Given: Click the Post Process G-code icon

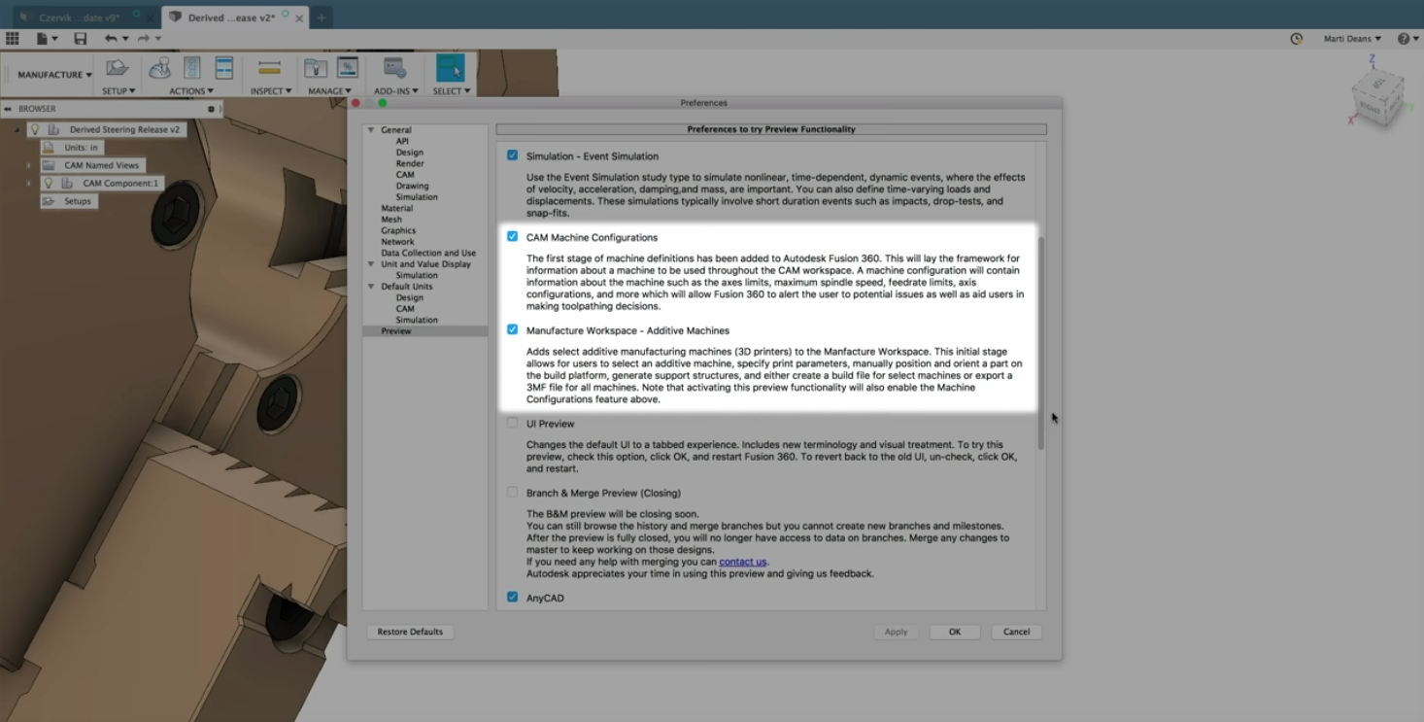Looking at the screenshot, I should [x=192, y=68].
